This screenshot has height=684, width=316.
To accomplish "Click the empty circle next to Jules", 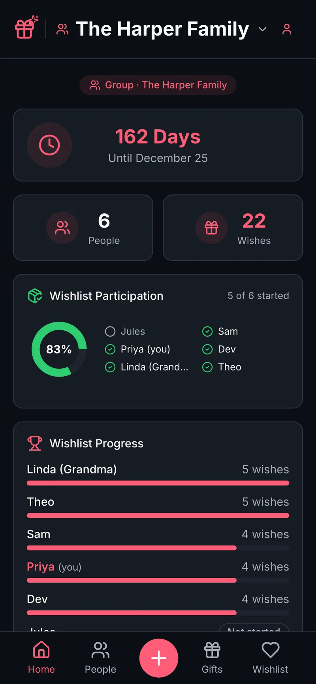I will (x=110, y=332).
